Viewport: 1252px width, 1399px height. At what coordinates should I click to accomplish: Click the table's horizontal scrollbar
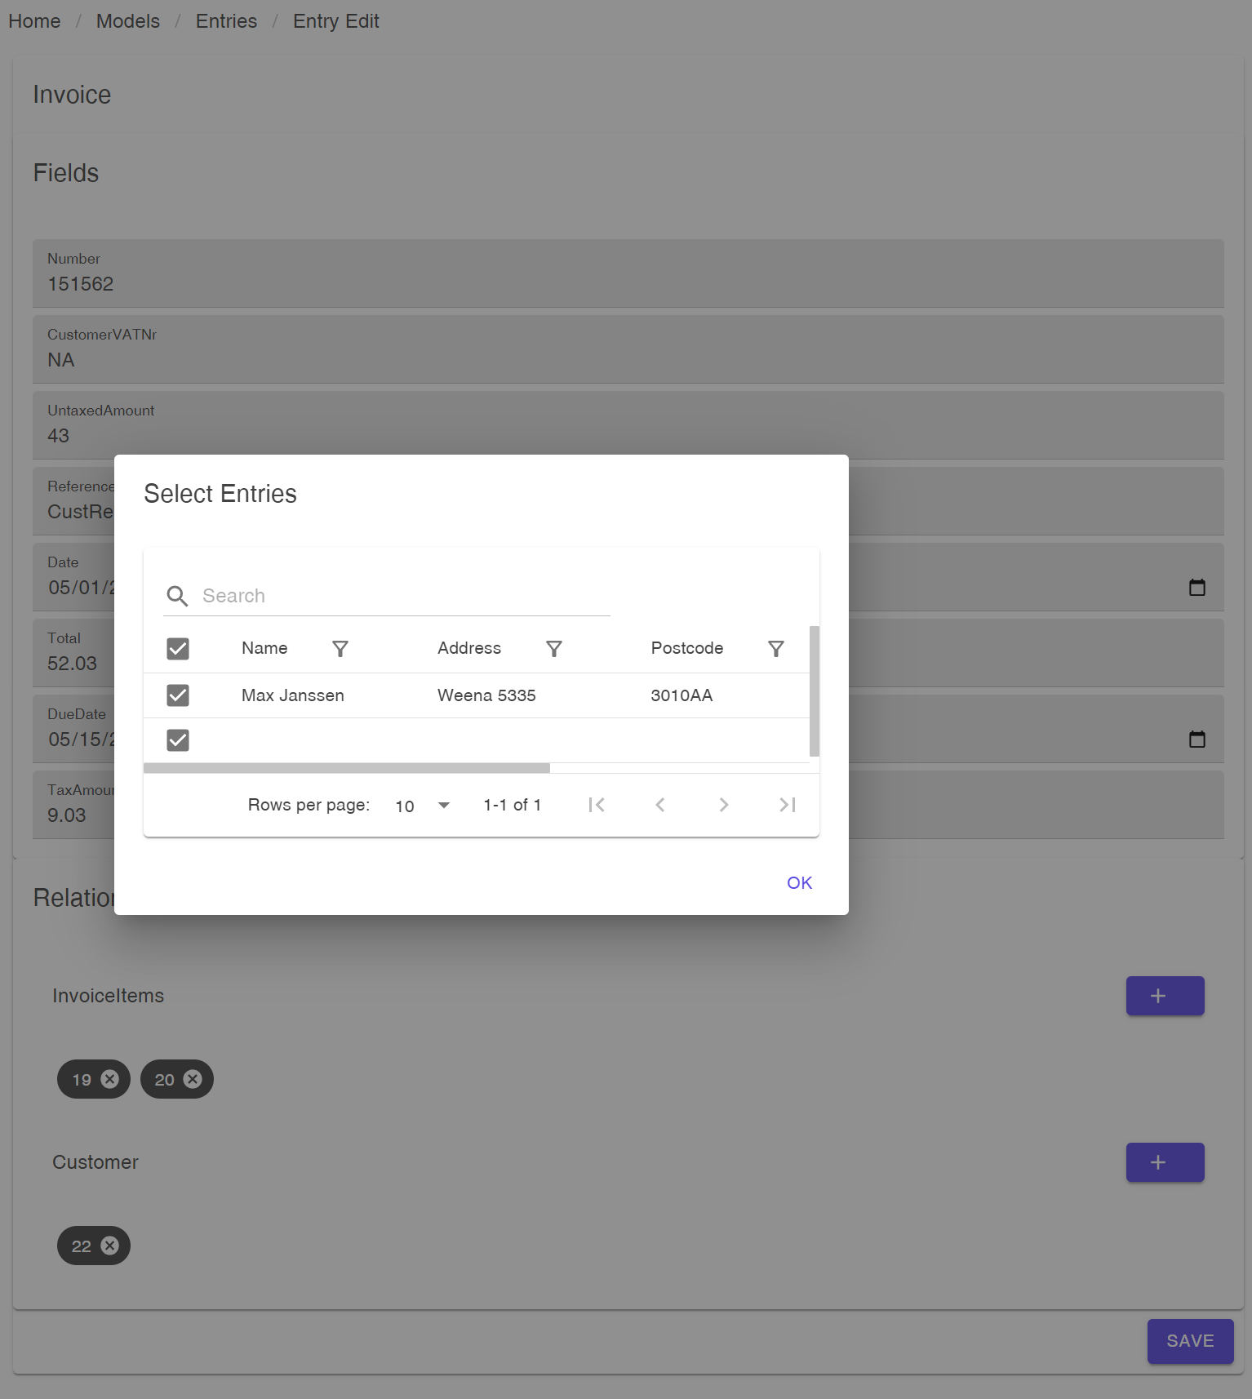[347, 768]
